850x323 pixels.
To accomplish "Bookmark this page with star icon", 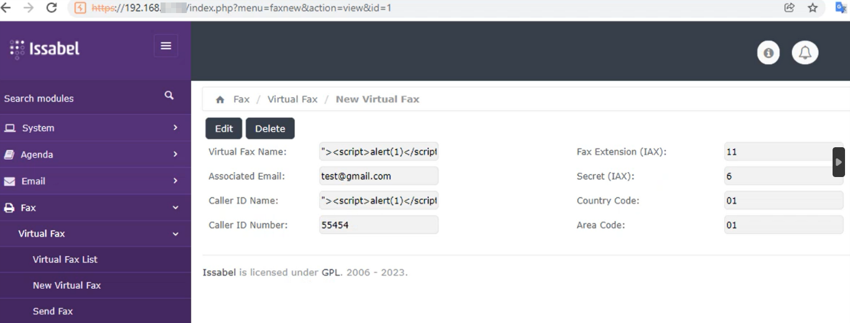I will pyautogui.click(x=813, y=8).
